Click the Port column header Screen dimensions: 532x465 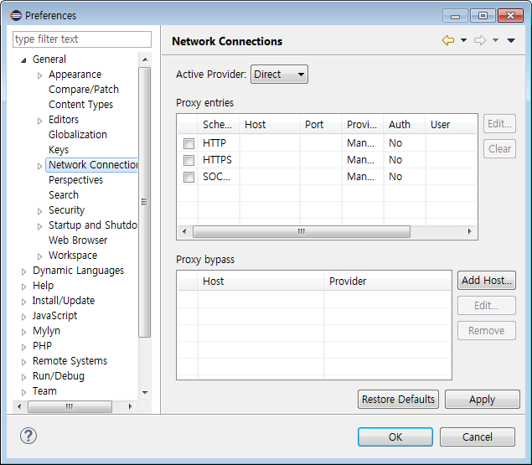[321, 125]
